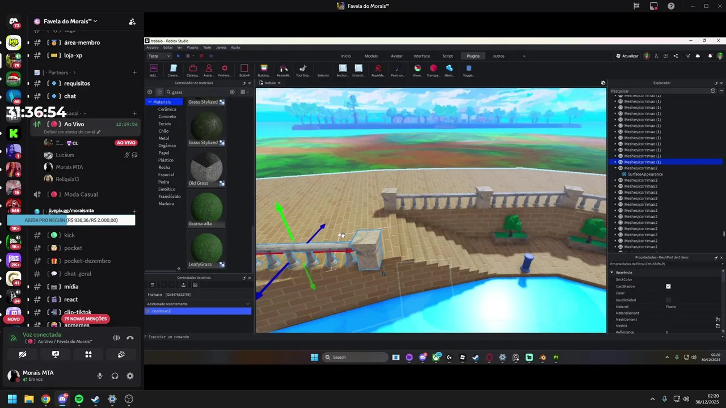Open the Avatar plugin icon

209,69
